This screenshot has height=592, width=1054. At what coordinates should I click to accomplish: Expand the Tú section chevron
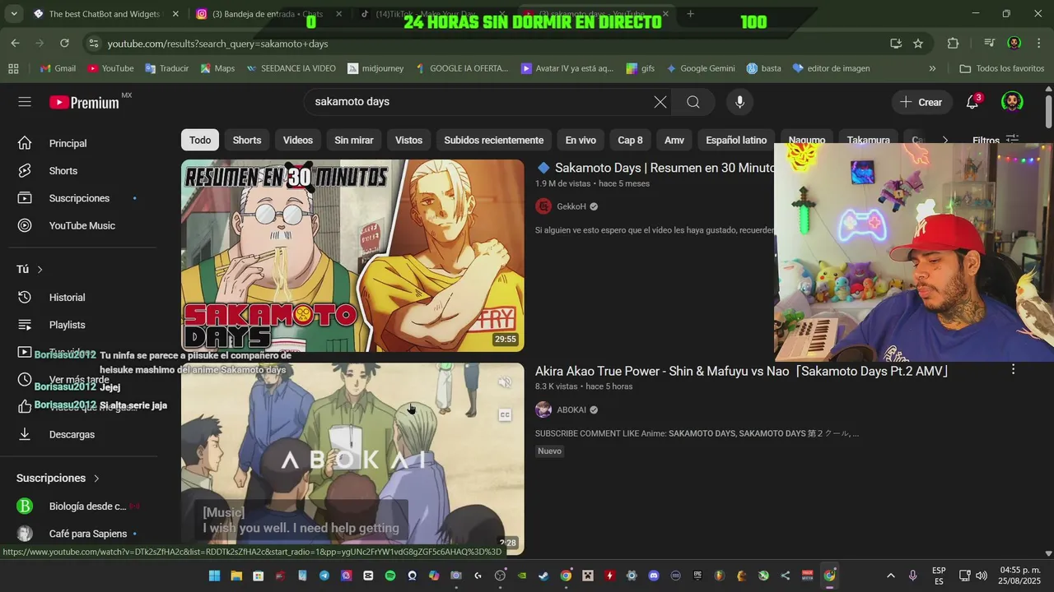pos(40,270)
